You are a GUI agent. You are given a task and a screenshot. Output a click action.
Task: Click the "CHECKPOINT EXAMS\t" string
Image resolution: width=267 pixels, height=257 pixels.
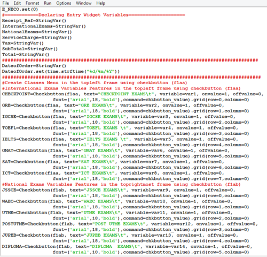click(x=126, y=94)
